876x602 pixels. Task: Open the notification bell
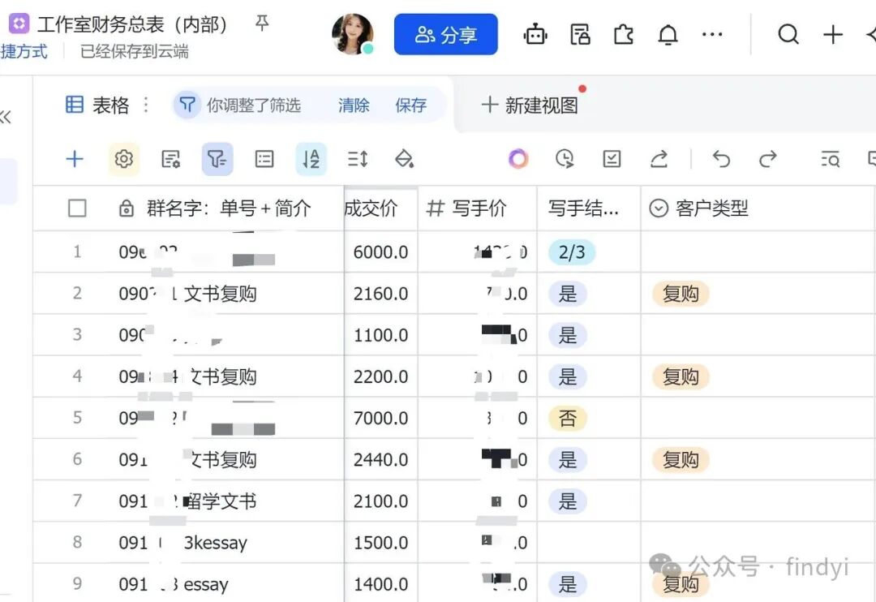(668, 35)
